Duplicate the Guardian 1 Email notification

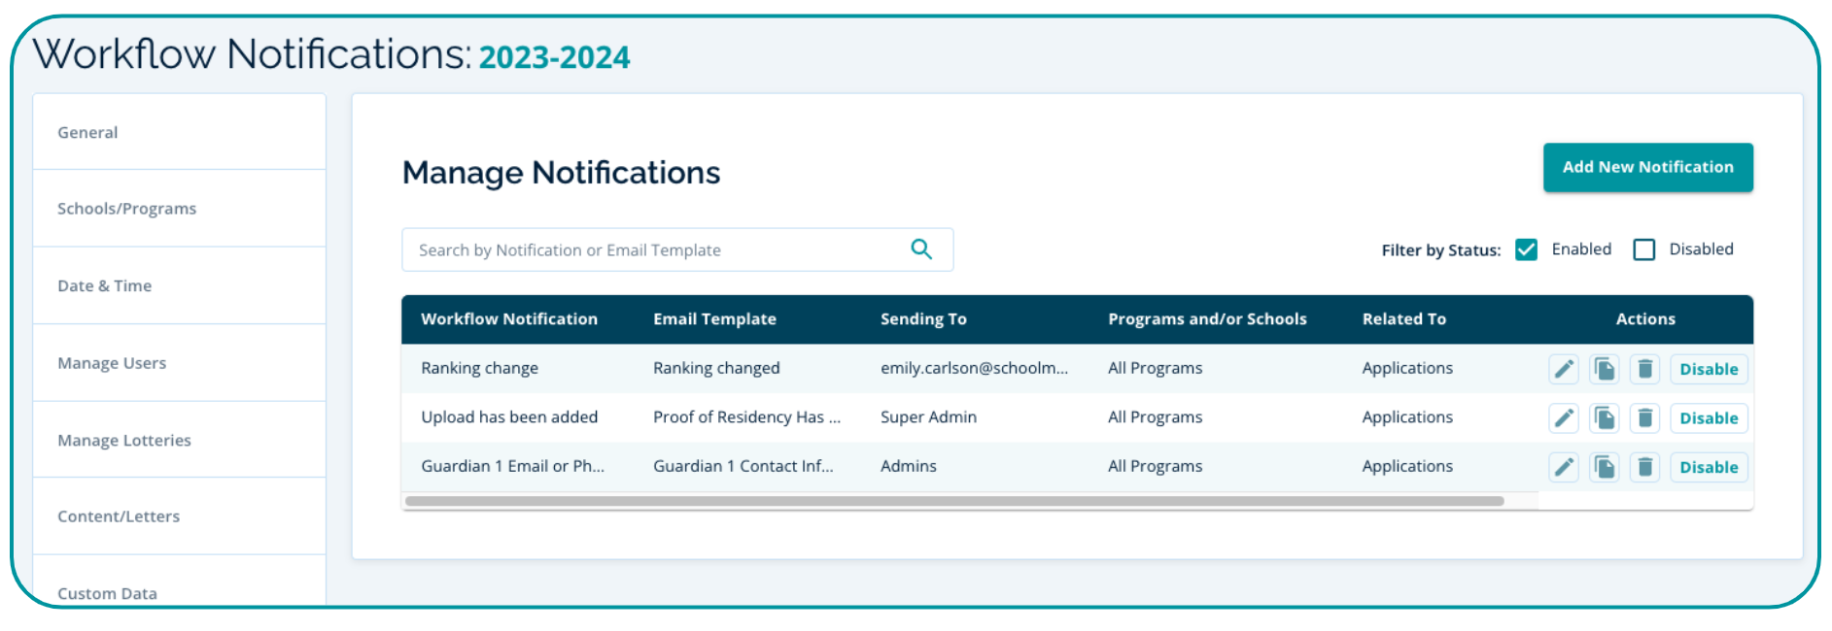coord(1605,467)
